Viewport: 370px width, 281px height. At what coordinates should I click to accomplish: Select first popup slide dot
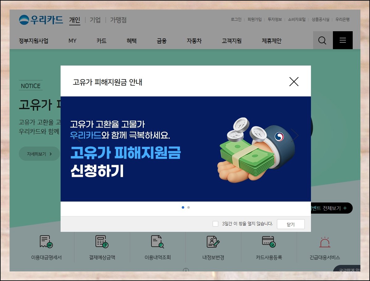(183, 207)
